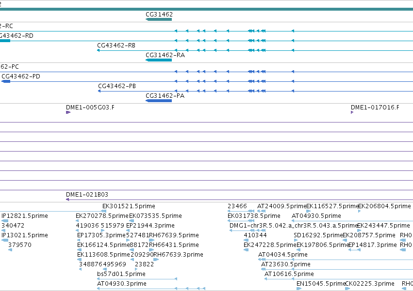
Task: Click the 379570 arrow glyph
Action: [10, 250]
